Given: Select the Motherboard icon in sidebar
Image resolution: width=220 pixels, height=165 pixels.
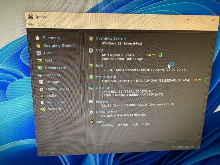Looking at the screenshot, I should point(40,68).
